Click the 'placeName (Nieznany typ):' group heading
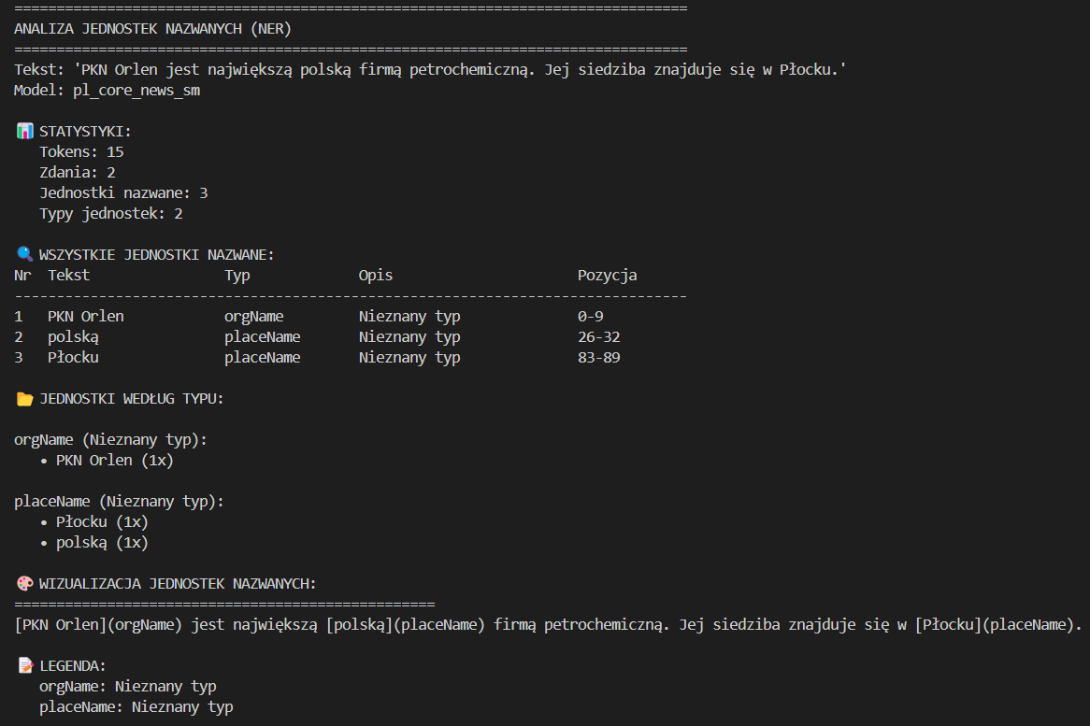 [119, 502]
